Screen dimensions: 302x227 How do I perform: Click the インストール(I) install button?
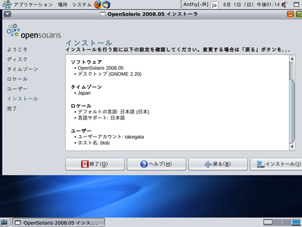276,164
